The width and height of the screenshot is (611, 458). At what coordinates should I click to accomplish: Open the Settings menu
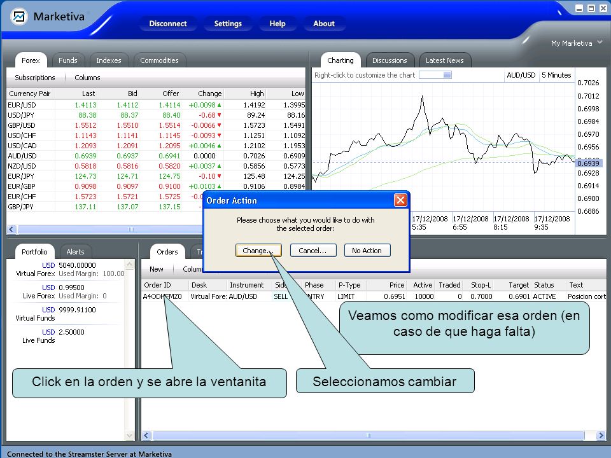point(228,24)
